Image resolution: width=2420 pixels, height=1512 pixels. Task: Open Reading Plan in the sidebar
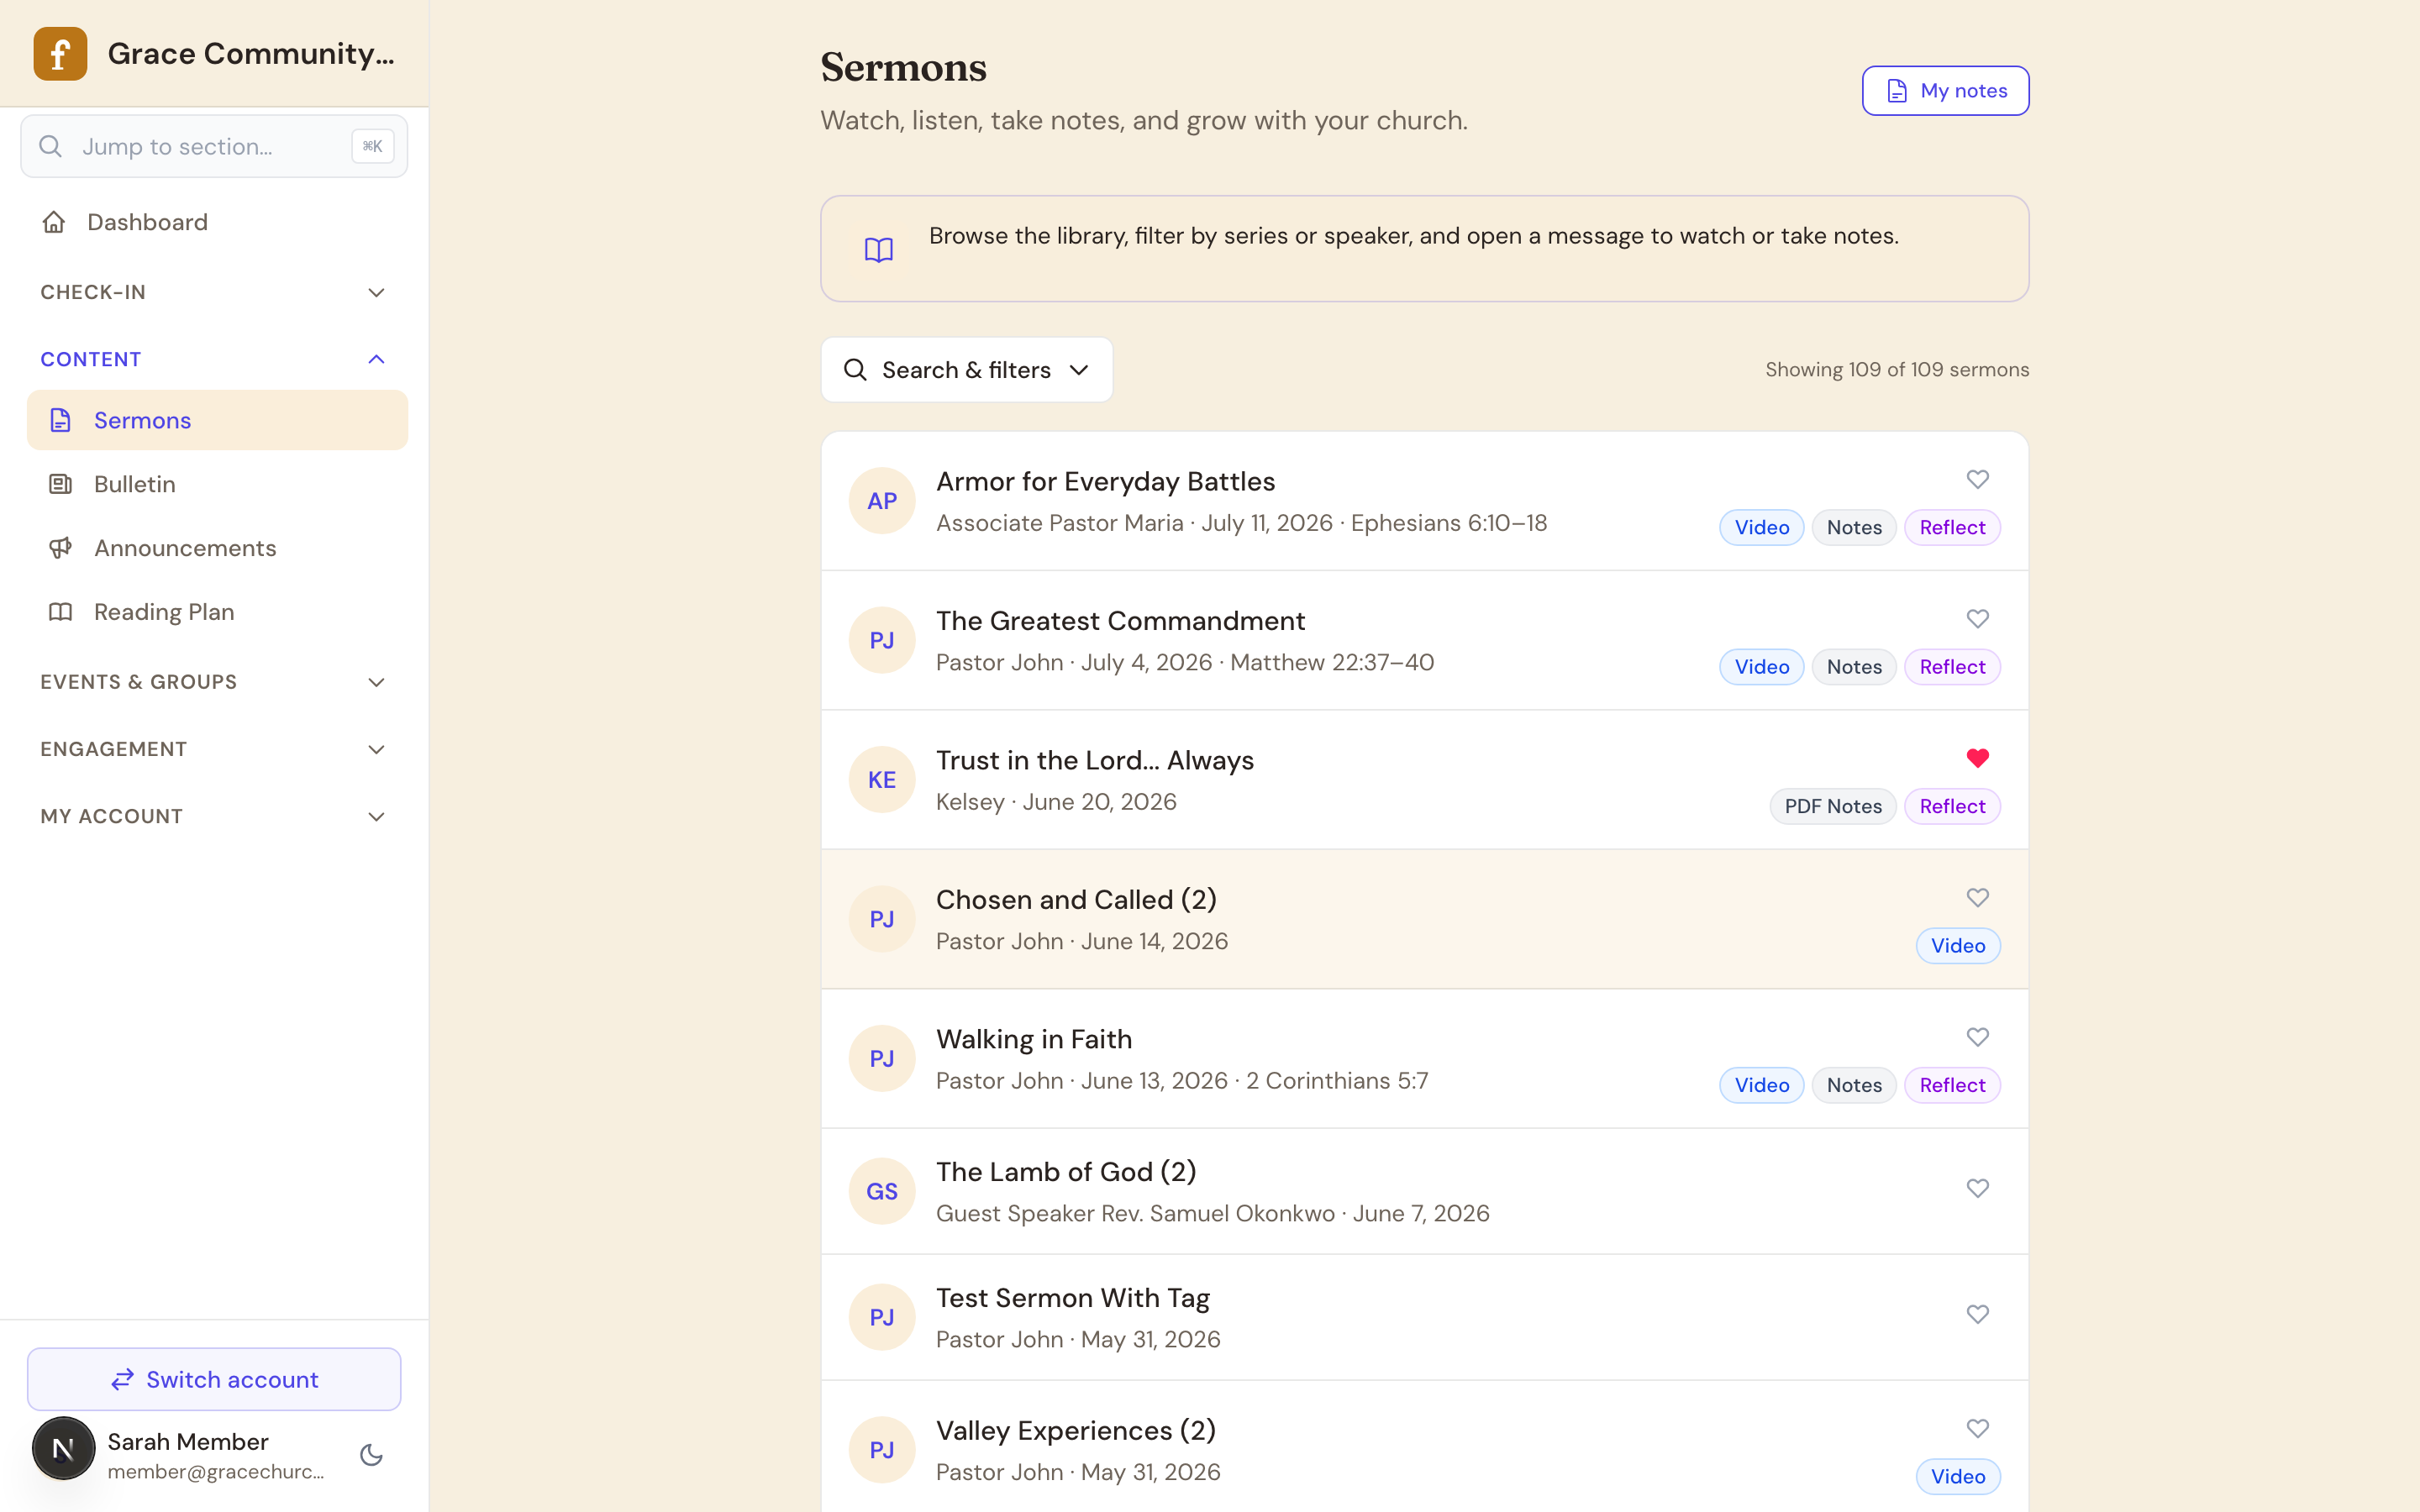pos(217,612)
